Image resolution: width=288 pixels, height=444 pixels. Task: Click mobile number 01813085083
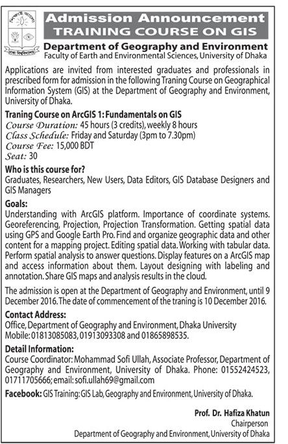[54, 336]
